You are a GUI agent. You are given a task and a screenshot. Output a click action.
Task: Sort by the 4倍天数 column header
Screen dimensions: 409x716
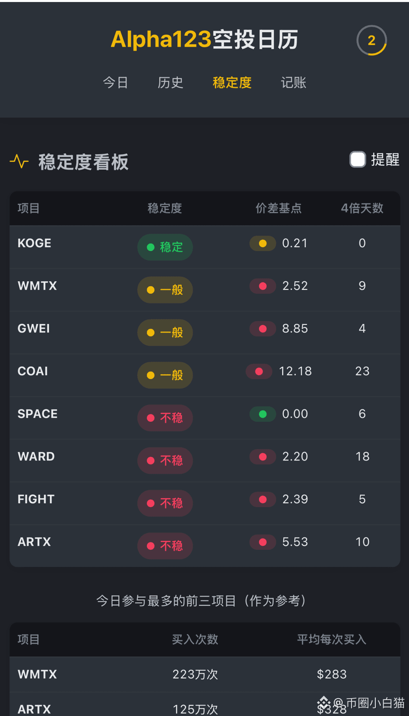pyautogui.click(x=362, y=208)
